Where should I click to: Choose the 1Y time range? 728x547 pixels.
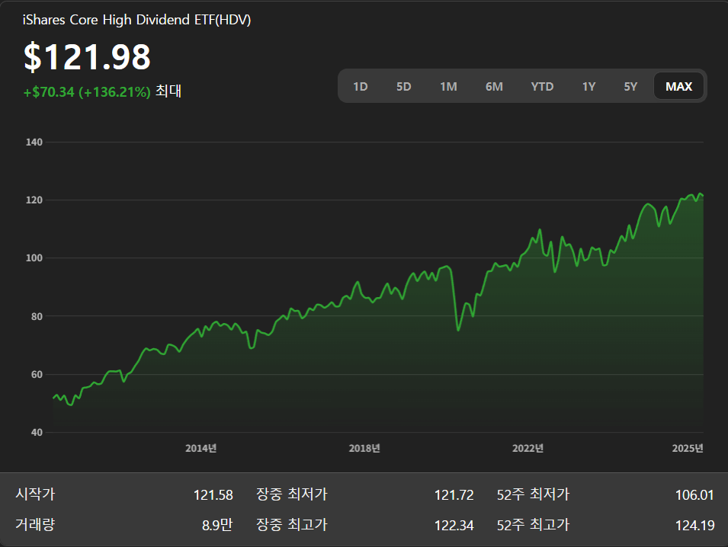[588, 86]
